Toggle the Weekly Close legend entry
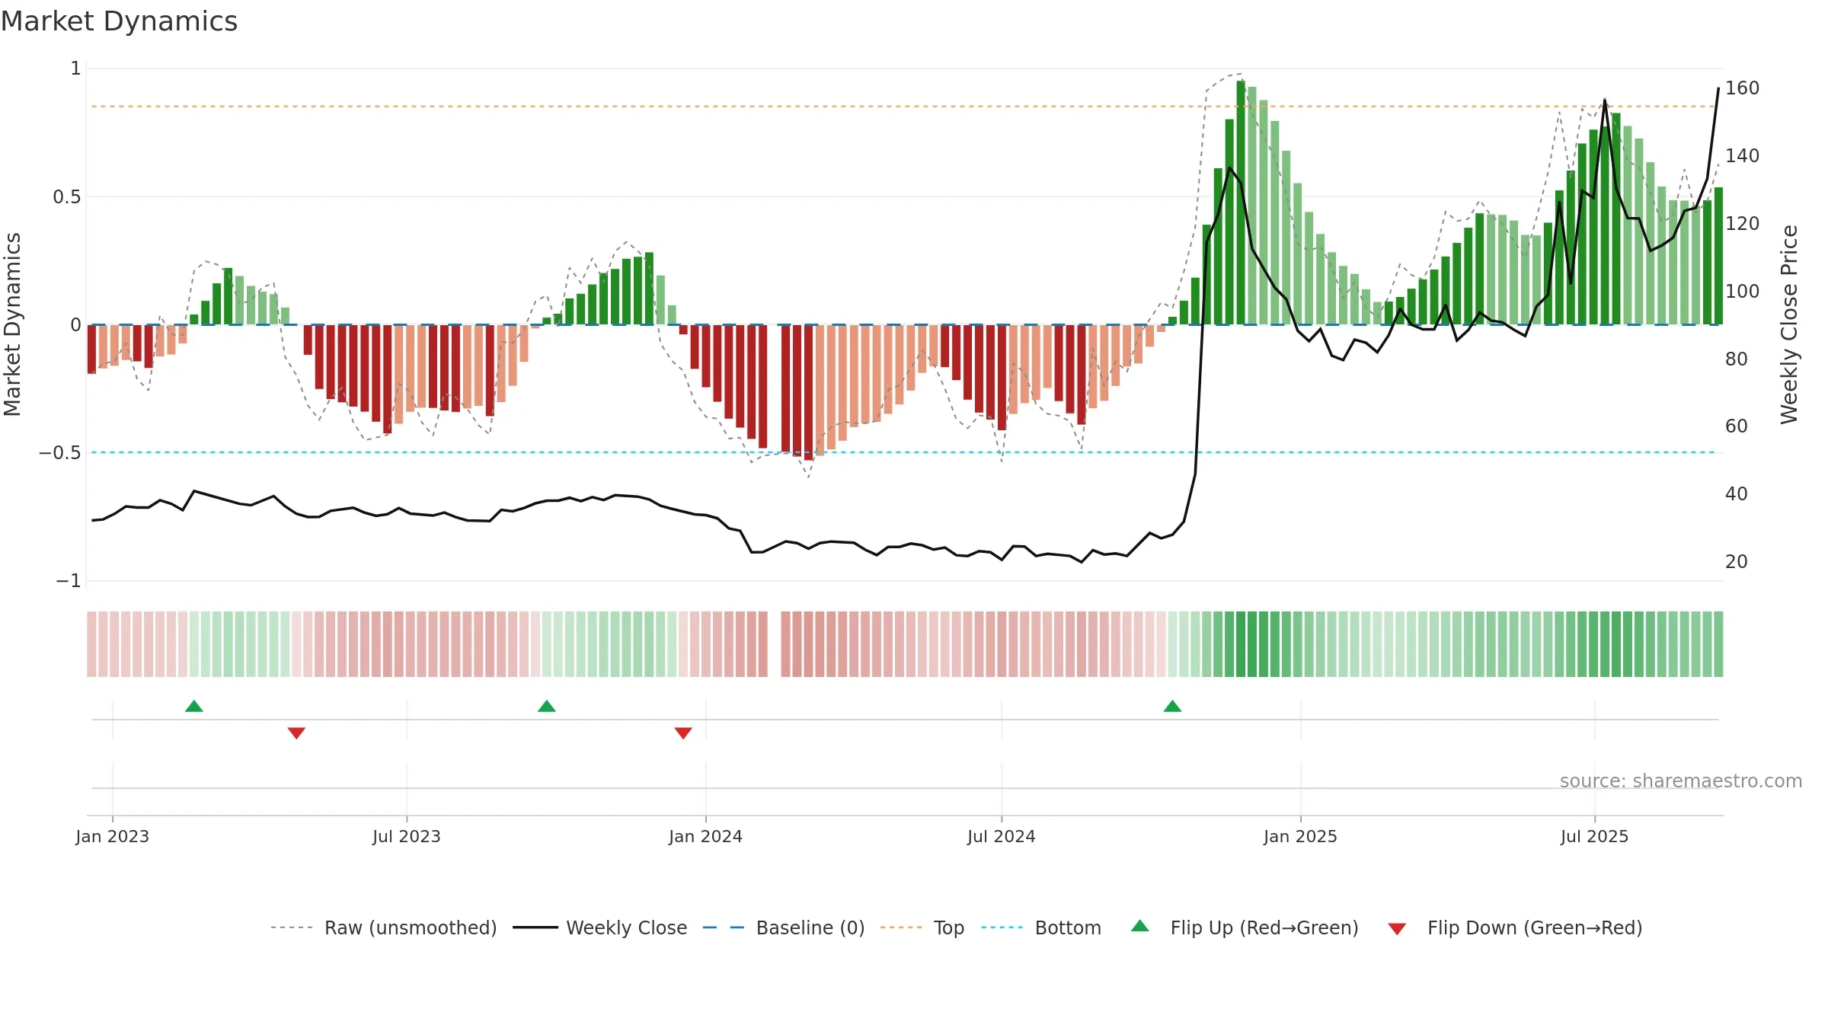Image resolution: width=1828 pixels, height=1028 pixels. 599,927
